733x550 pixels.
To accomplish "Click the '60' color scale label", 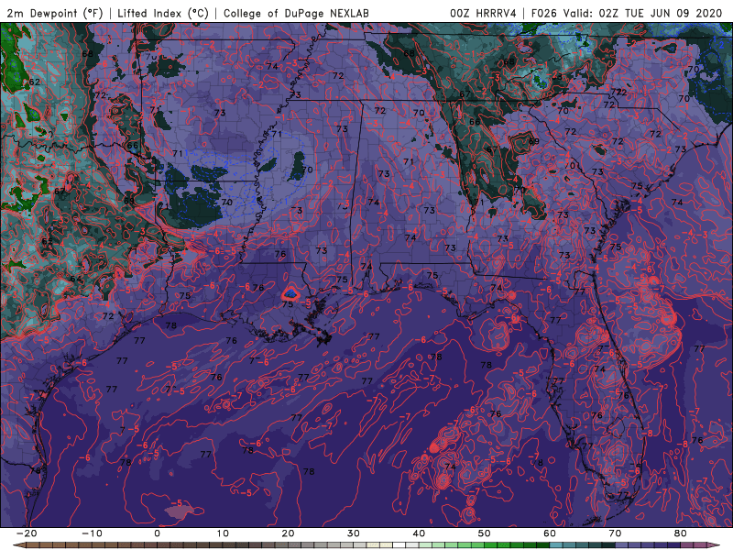I will pos(550,533).
